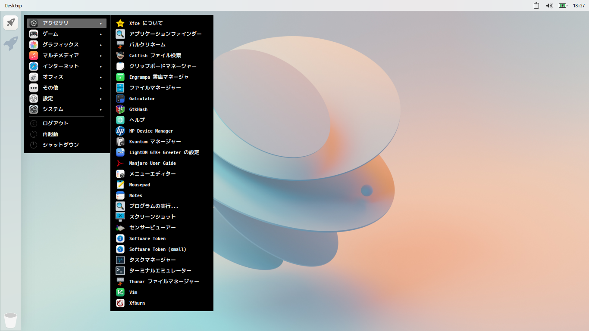Click the タスクマネージャー graph icon
Viewport: 589px width, 331px height.
tap(120, 260)
